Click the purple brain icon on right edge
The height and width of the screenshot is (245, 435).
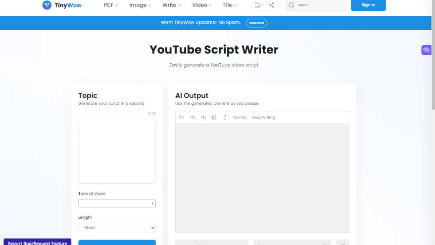426,50
